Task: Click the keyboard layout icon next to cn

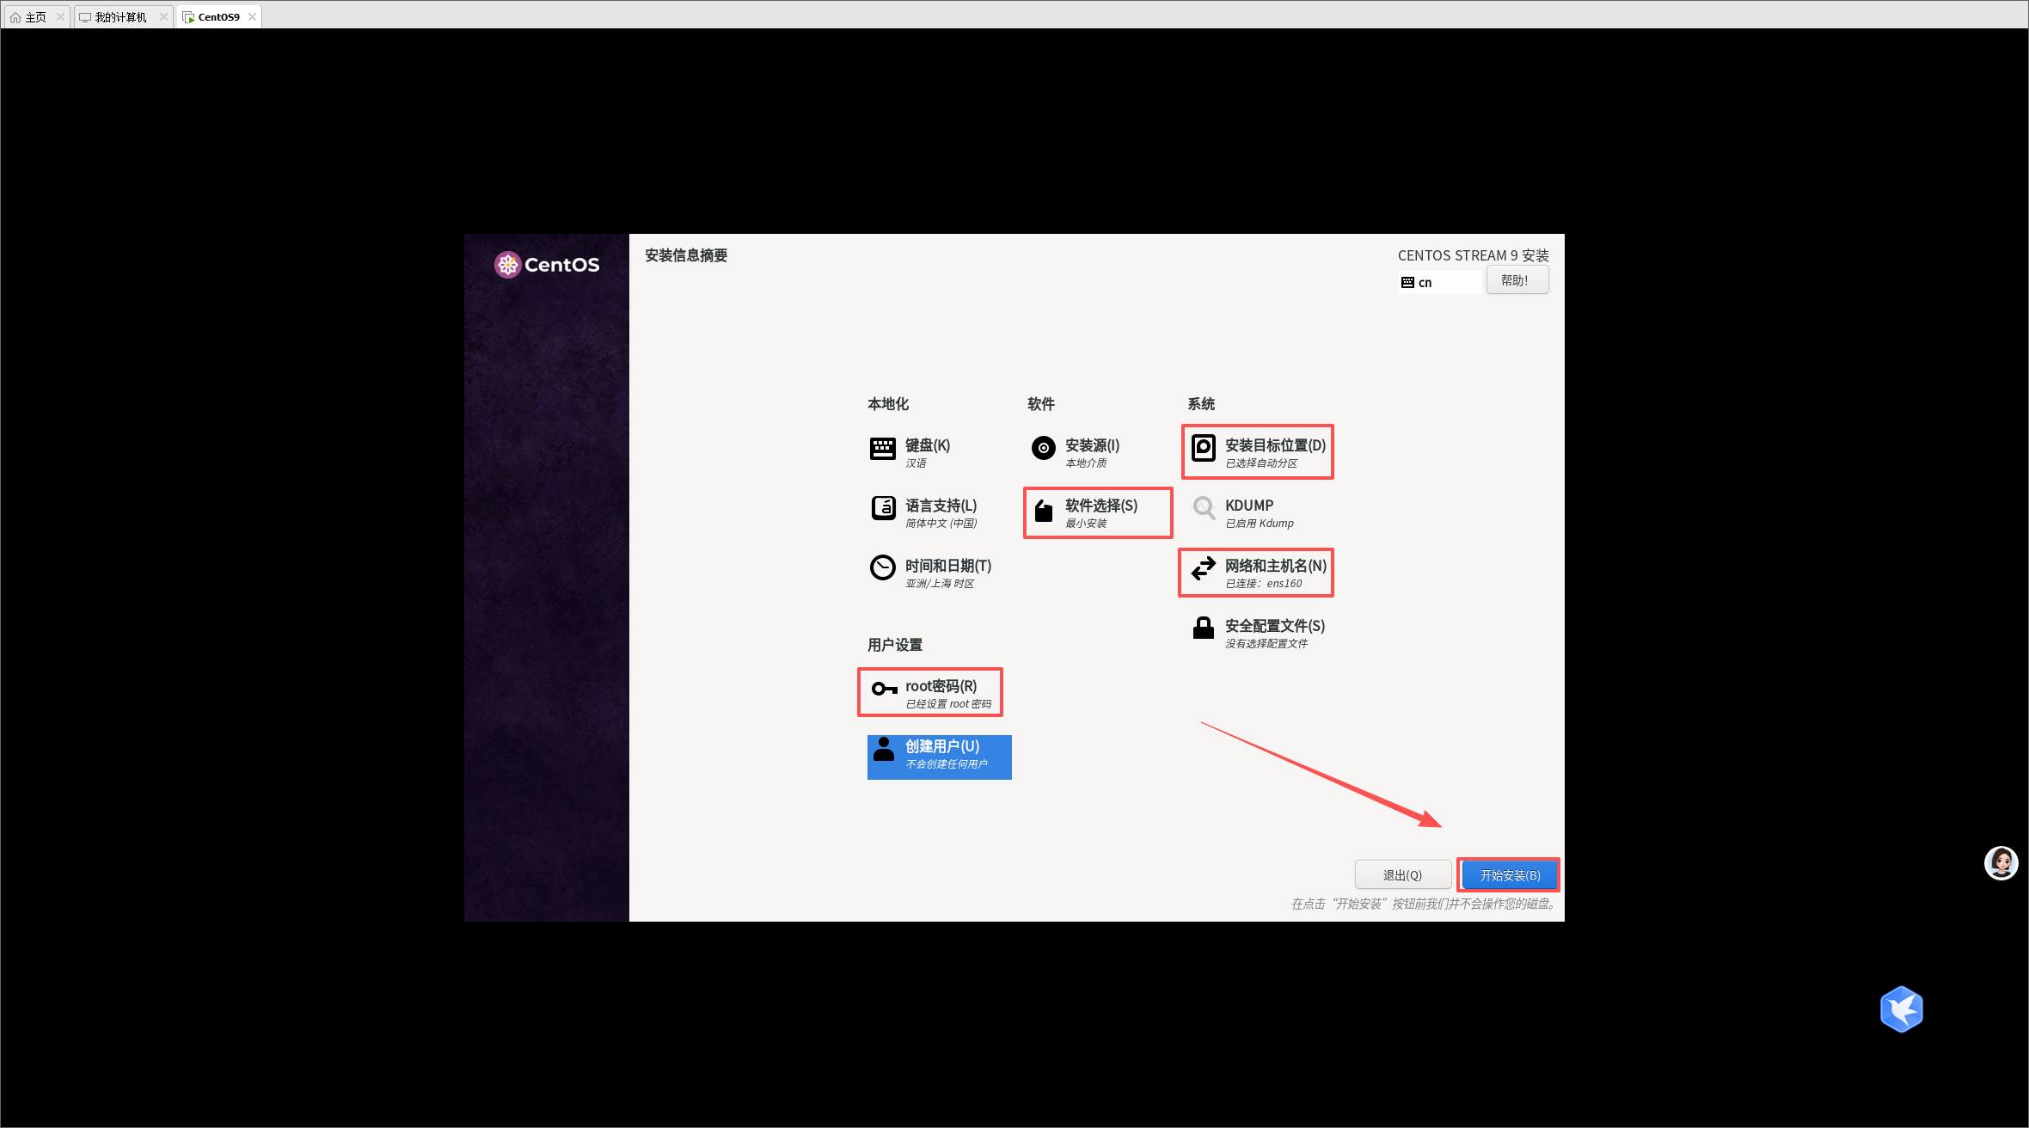Action: click(1407, 283)
